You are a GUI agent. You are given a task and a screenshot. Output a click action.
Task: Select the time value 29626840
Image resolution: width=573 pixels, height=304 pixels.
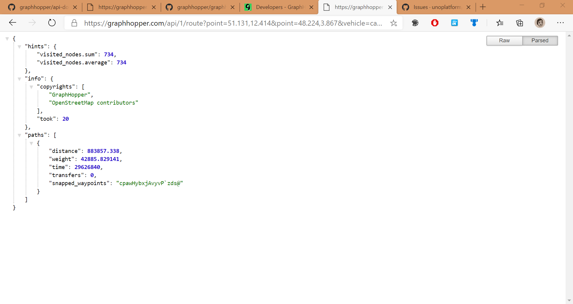click(87, 167)
